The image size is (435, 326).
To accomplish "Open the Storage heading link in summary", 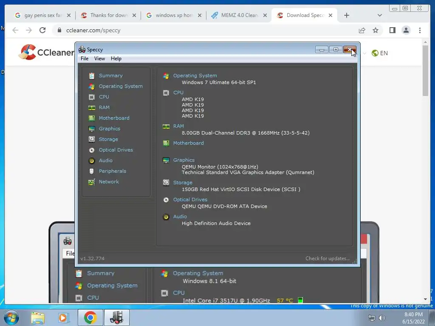I will [183, 183].
